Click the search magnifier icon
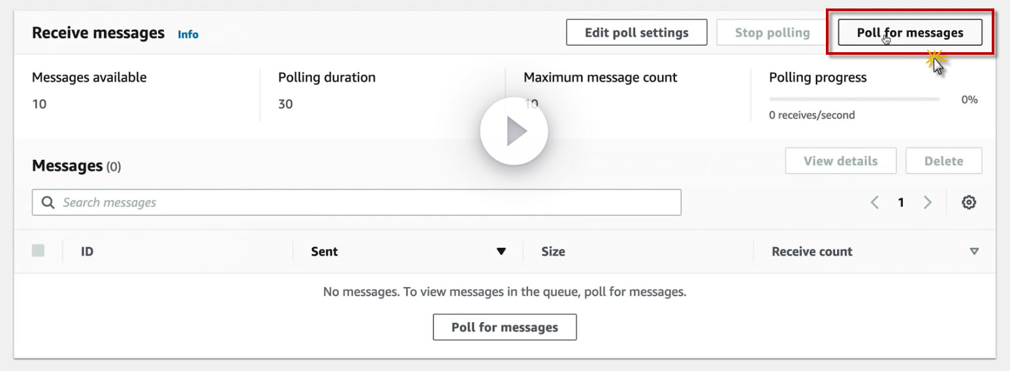 (x=48, y=203)
